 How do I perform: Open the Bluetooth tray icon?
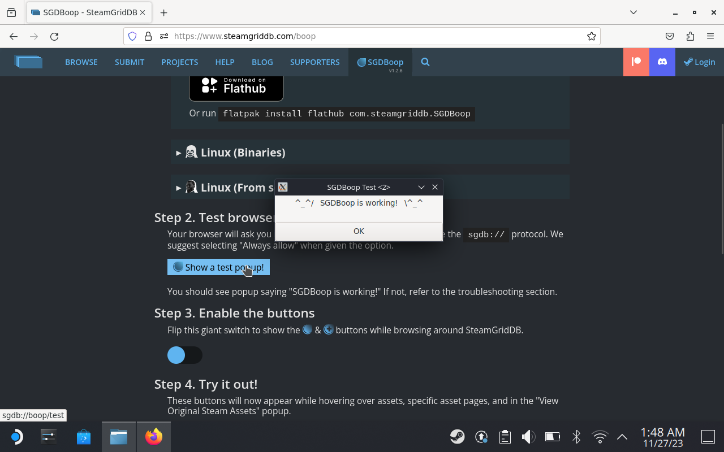point(576,437)
